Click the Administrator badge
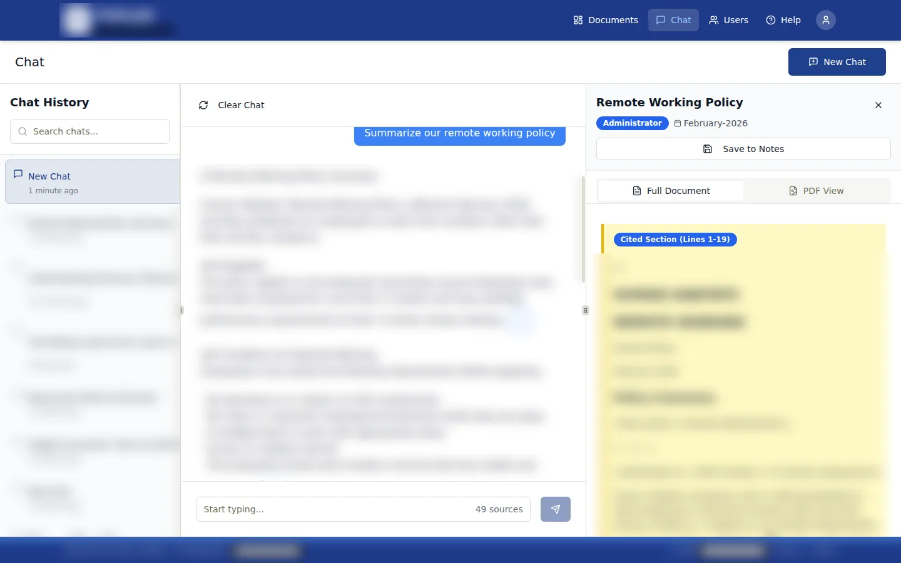The height and width of the screenshot is (563, 901). coord(632,123)
